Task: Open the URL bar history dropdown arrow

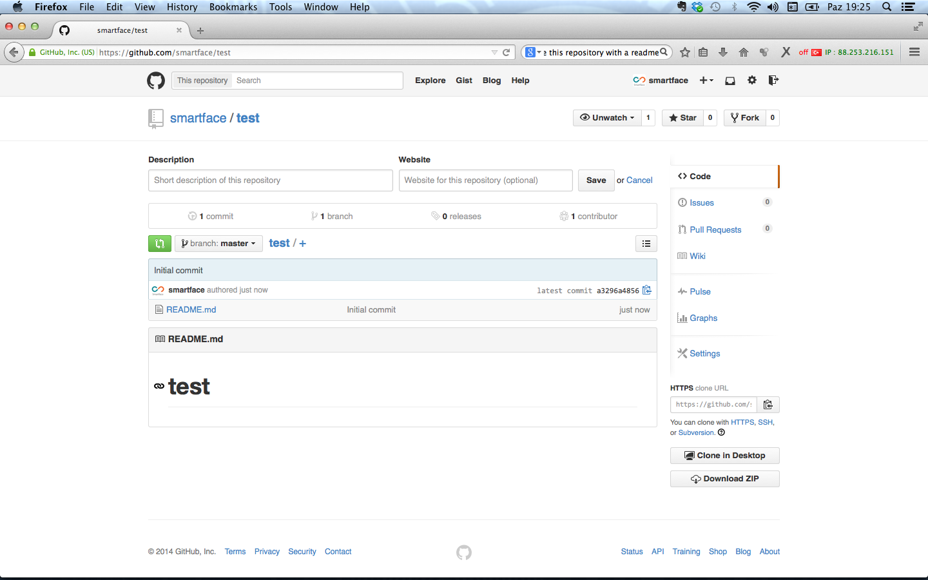Action: tap(494, 52)
